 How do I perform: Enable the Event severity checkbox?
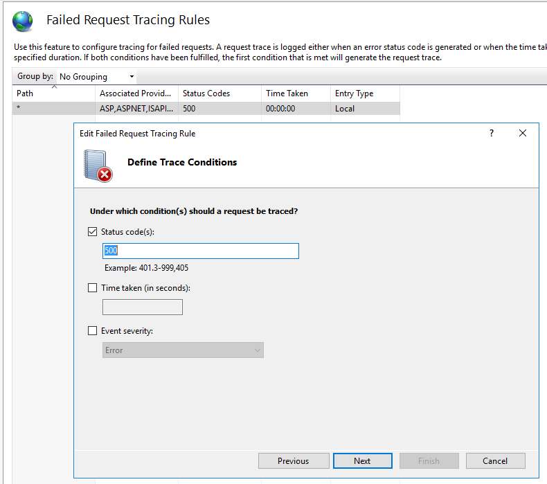pyautogui.click(x=92, y=331)
